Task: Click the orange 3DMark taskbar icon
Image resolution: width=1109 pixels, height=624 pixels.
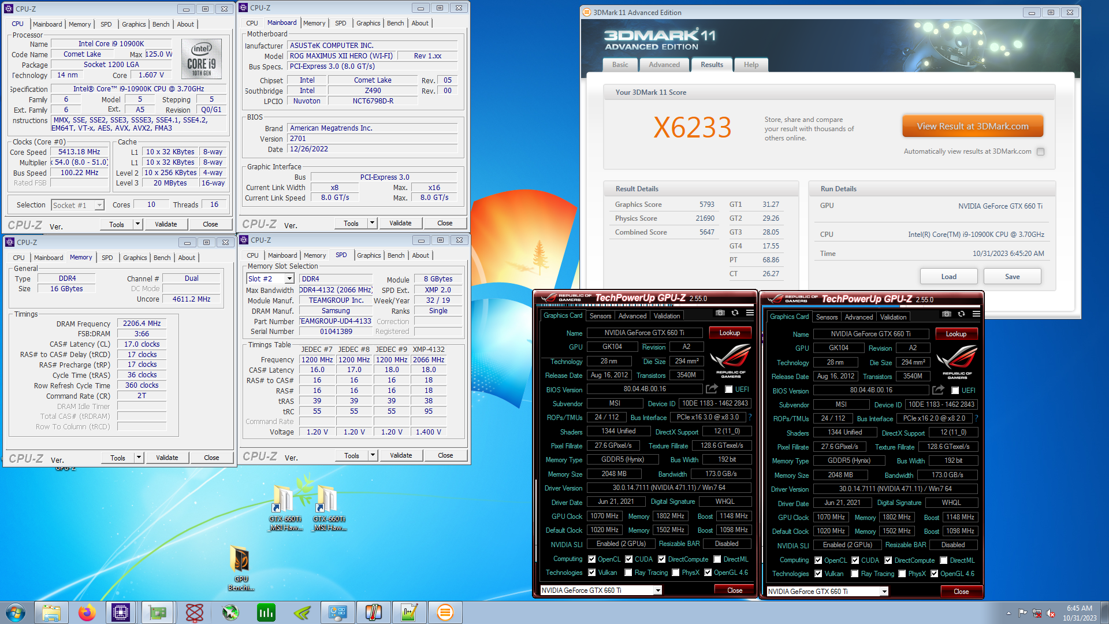Action: pos(445,612)
